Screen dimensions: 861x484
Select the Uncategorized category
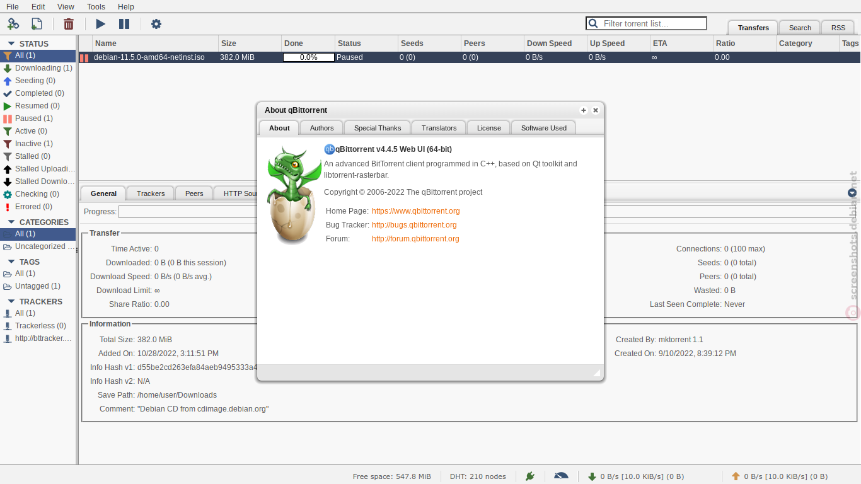click(38, 246)
